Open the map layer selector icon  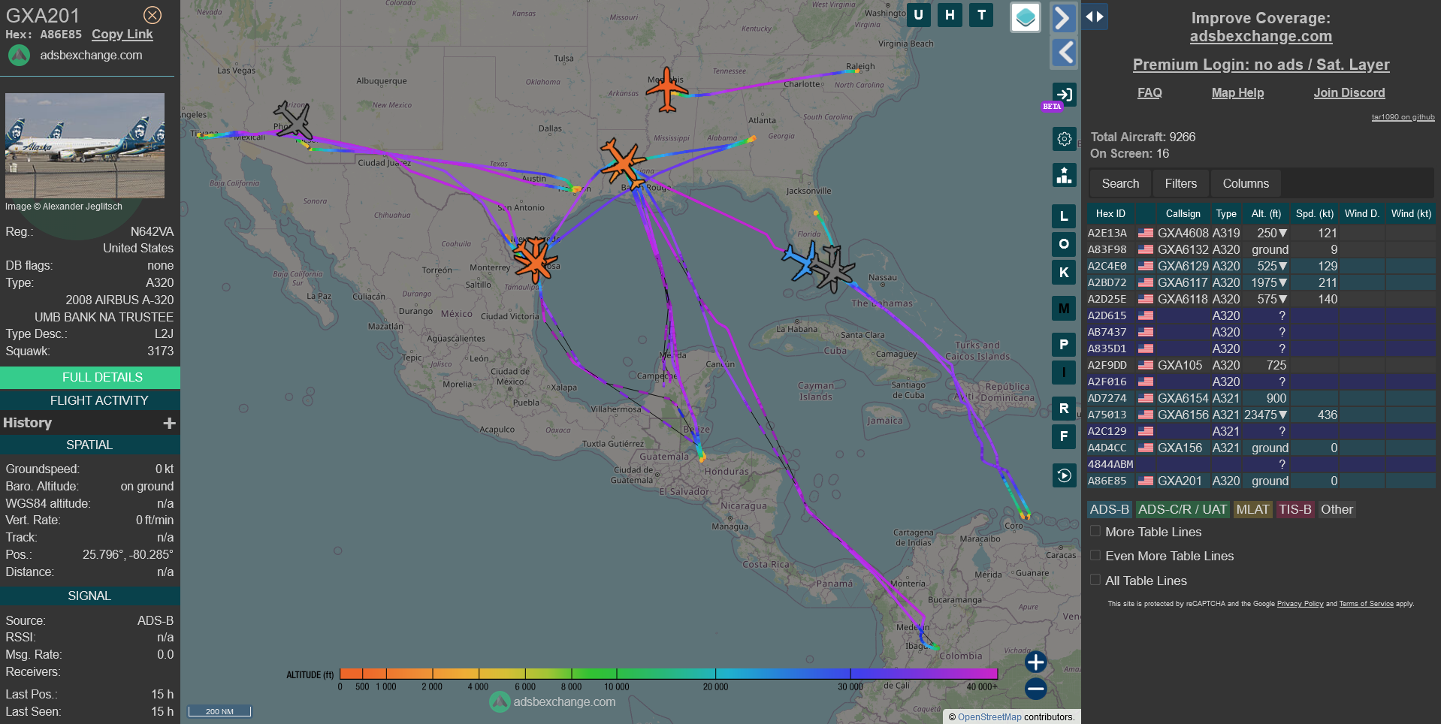click(1026, 17)
